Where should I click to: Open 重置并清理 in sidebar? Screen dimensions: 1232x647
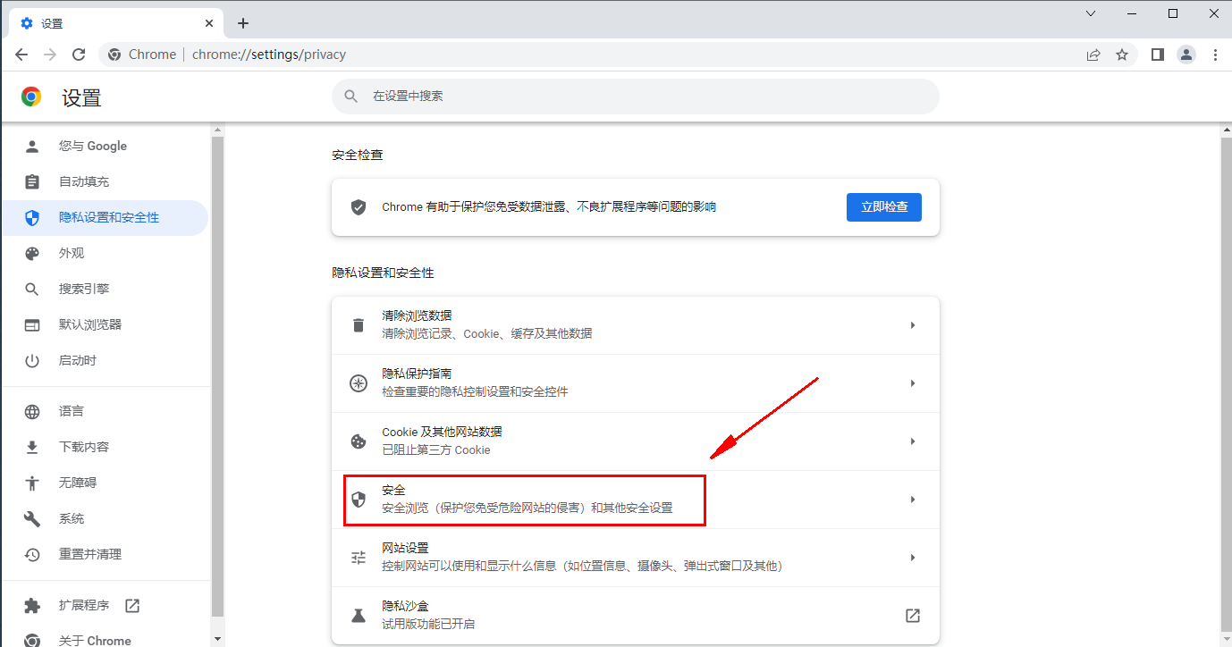[105, 554]
